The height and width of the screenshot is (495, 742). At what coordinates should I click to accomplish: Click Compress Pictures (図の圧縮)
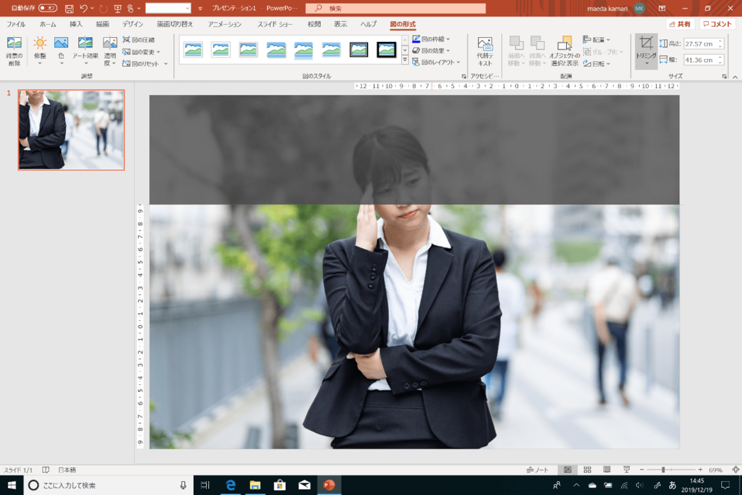(139, 40)
